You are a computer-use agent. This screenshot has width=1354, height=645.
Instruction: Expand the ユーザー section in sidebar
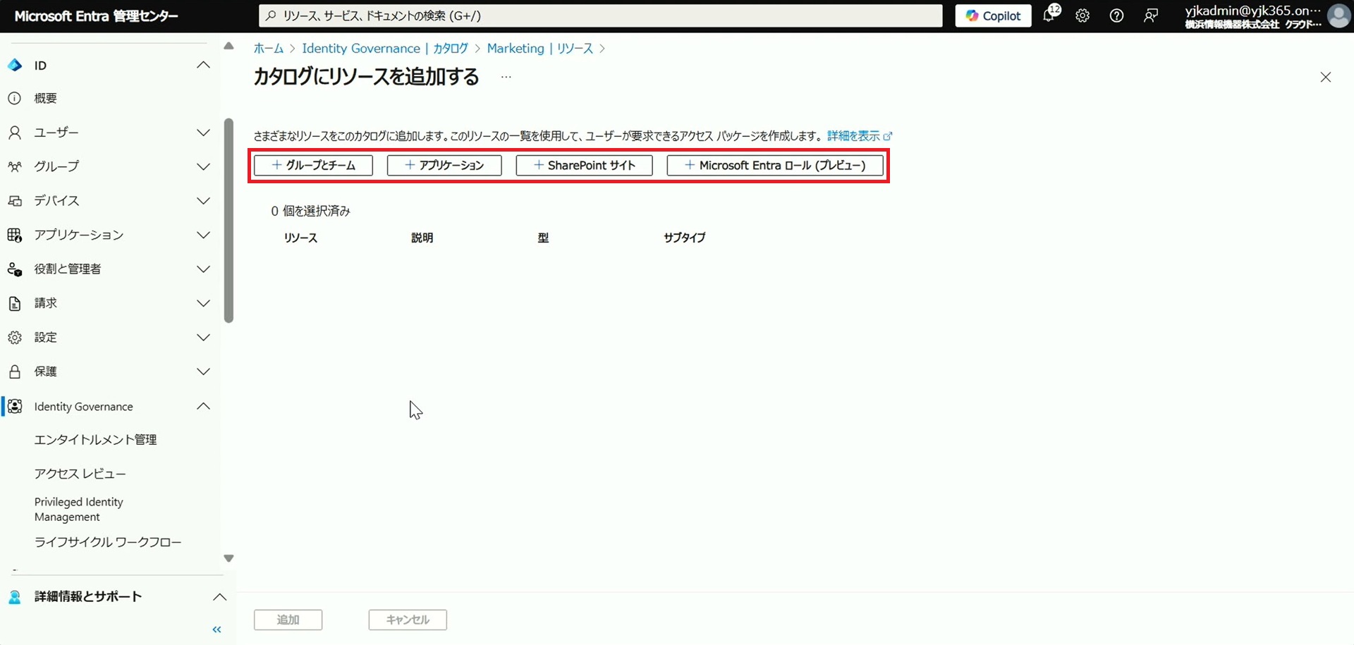203,133
